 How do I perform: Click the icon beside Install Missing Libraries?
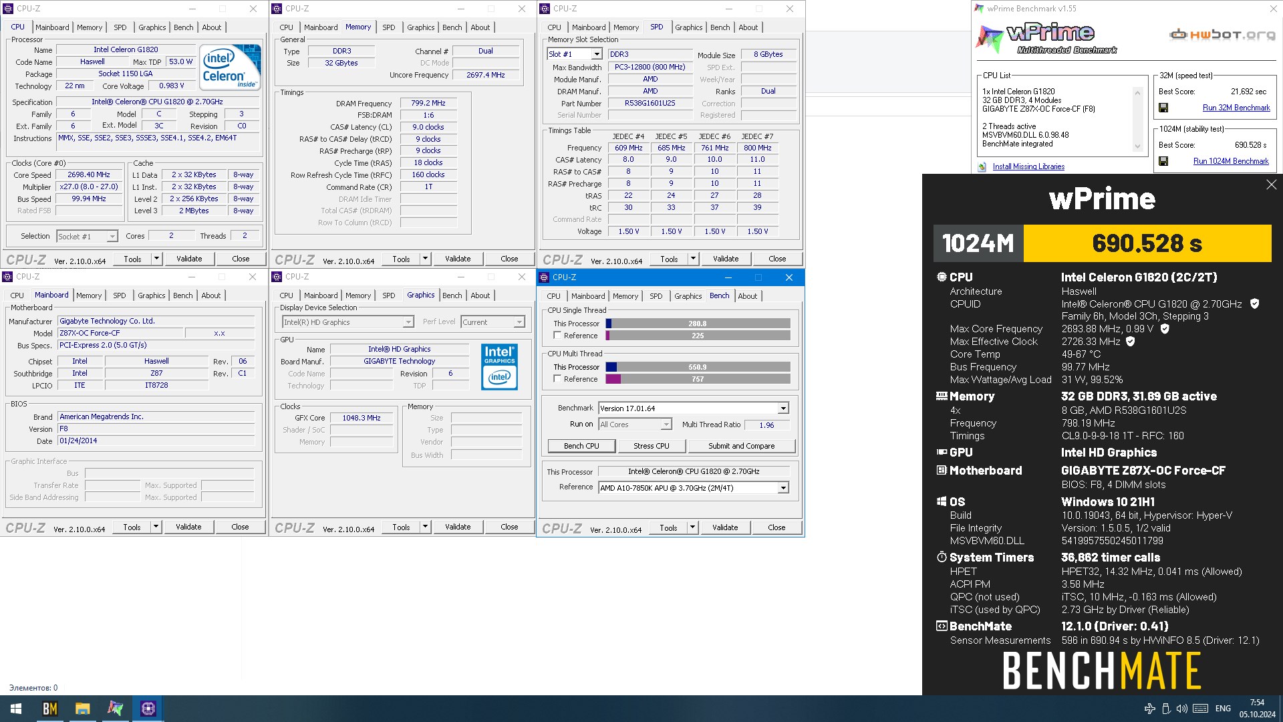(982, 167)
